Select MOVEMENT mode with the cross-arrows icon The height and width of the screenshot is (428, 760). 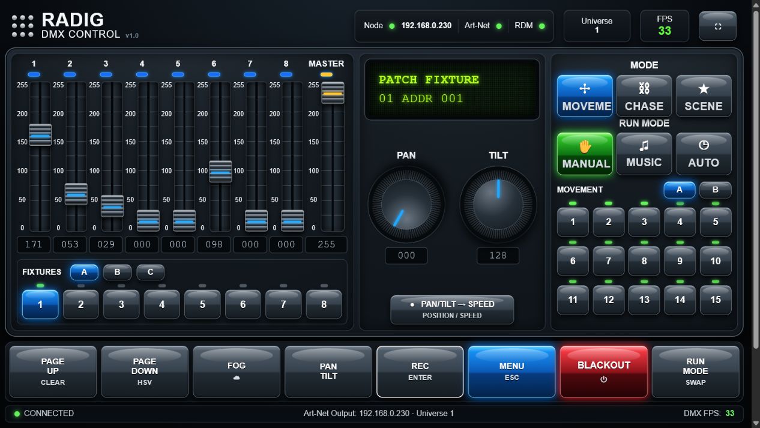pyautogui.click(x=585, y=96)
